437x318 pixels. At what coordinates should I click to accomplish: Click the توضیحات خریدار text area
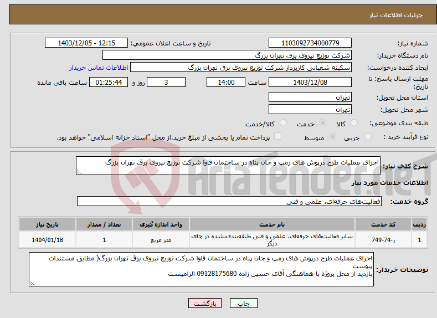click(x=201, y=269)
